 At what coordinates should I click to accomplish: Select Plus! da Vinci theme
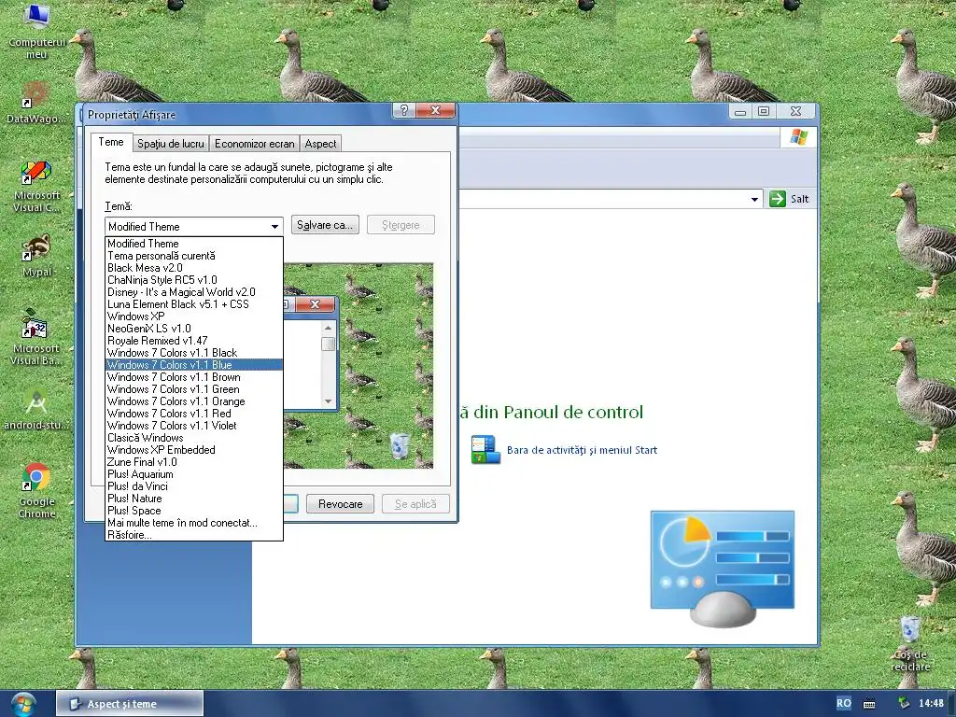click(x=194, y=486)
